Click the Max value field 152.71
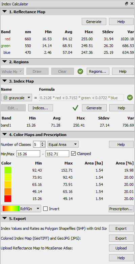 57,154
